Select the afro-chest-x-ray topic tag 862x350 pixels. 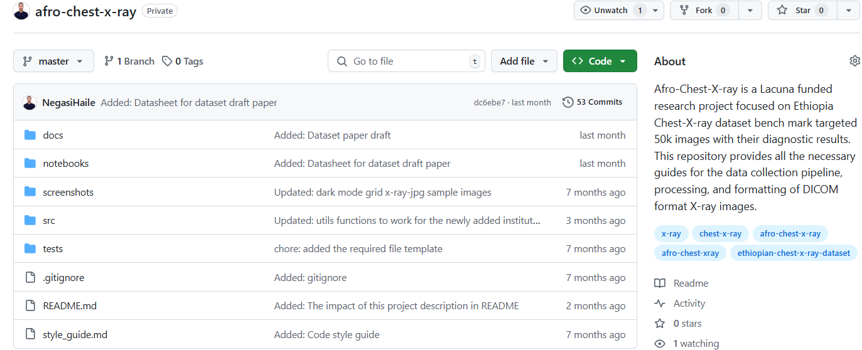790,233
